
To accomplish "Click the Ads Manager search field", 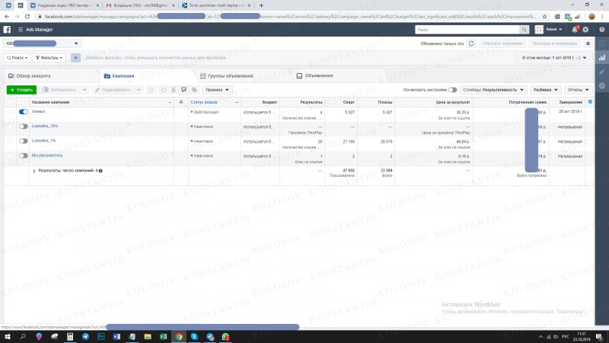I will [467, 30].
